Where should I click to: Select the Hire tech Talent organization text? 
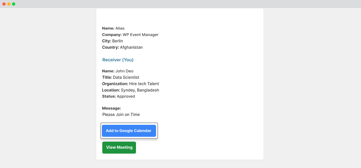(144, 84)
